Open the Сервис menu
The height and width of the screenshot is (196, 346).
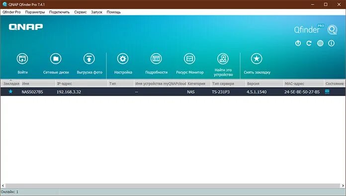point(81,12)
